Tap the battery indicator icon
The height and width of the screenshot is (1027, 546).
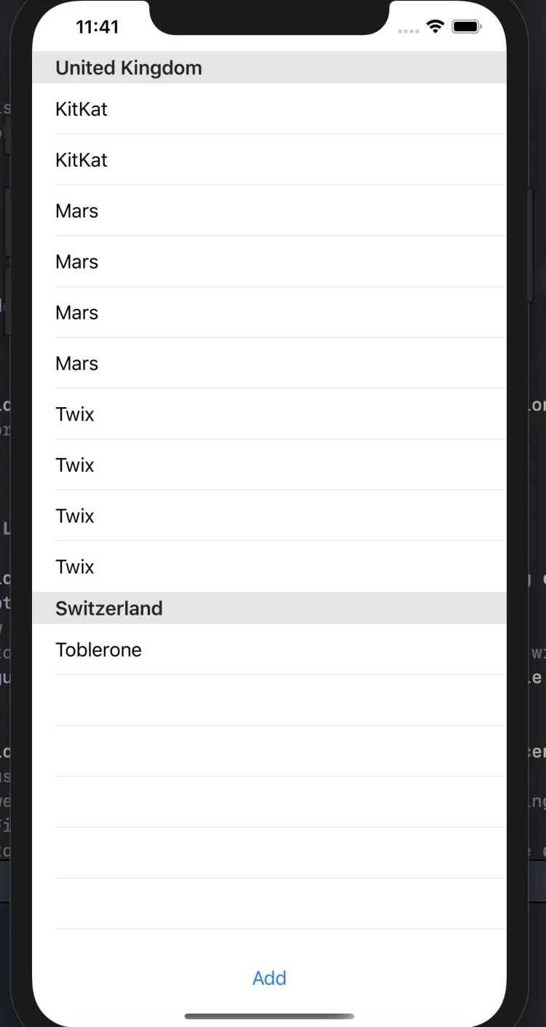(x=466, y=28)
